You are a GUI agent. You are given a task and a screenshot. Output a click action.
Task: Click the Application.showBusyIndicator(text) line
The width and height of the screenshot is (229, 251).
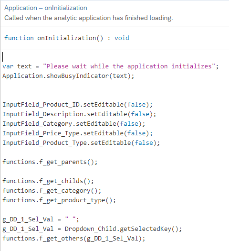(68, 76)
